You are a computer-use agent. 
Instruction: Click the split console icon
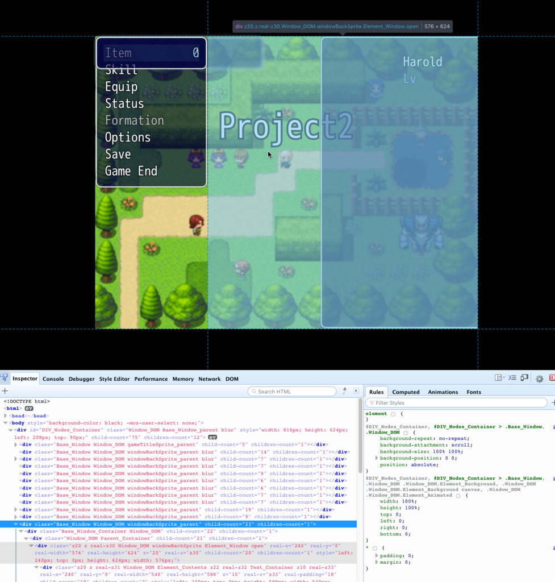coord(512,378)
